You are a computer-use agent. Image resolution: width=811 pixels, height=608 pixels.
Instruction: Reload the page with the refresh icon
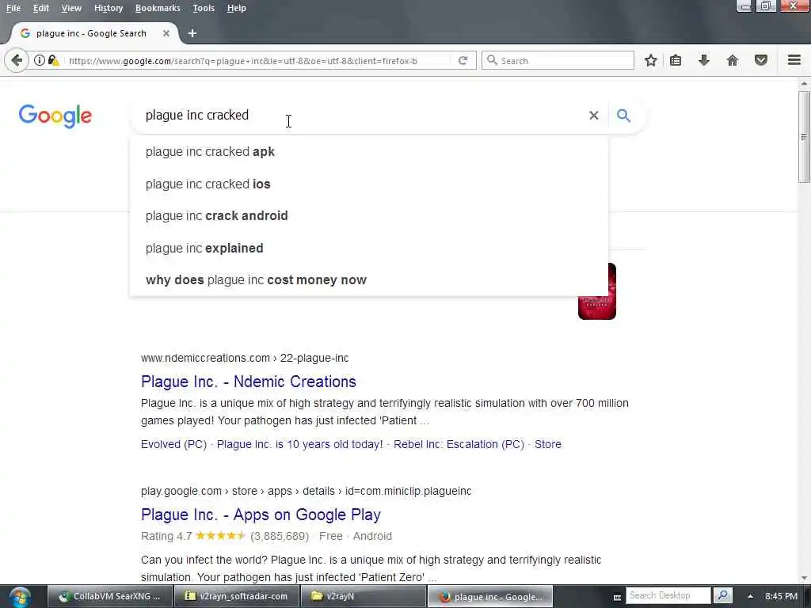point(463,60)
